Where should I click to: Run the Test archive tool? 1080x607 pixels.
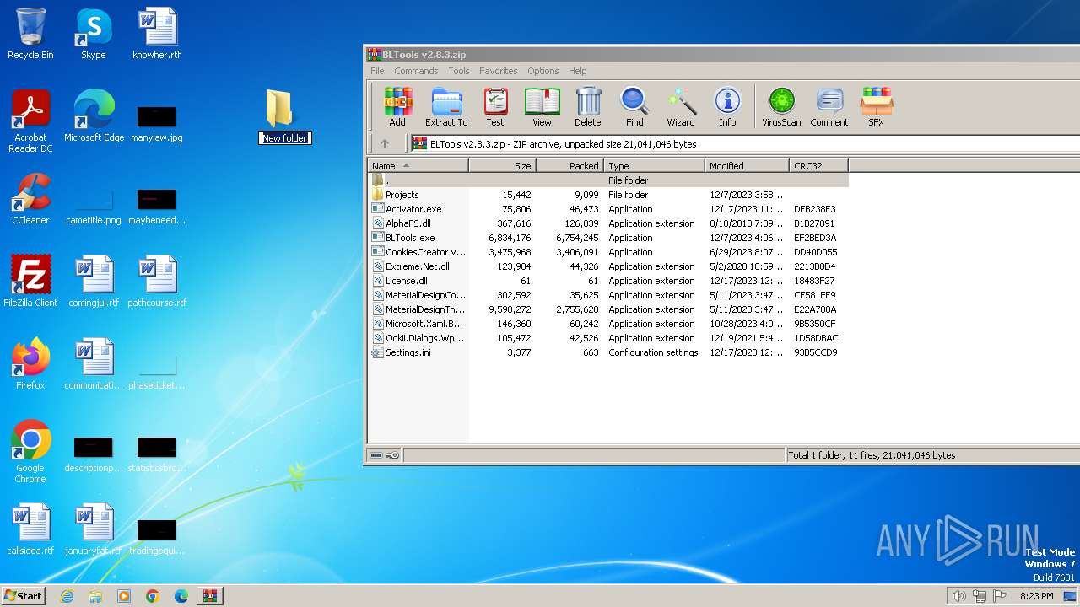pyautogui.click(x=495, y=107)
